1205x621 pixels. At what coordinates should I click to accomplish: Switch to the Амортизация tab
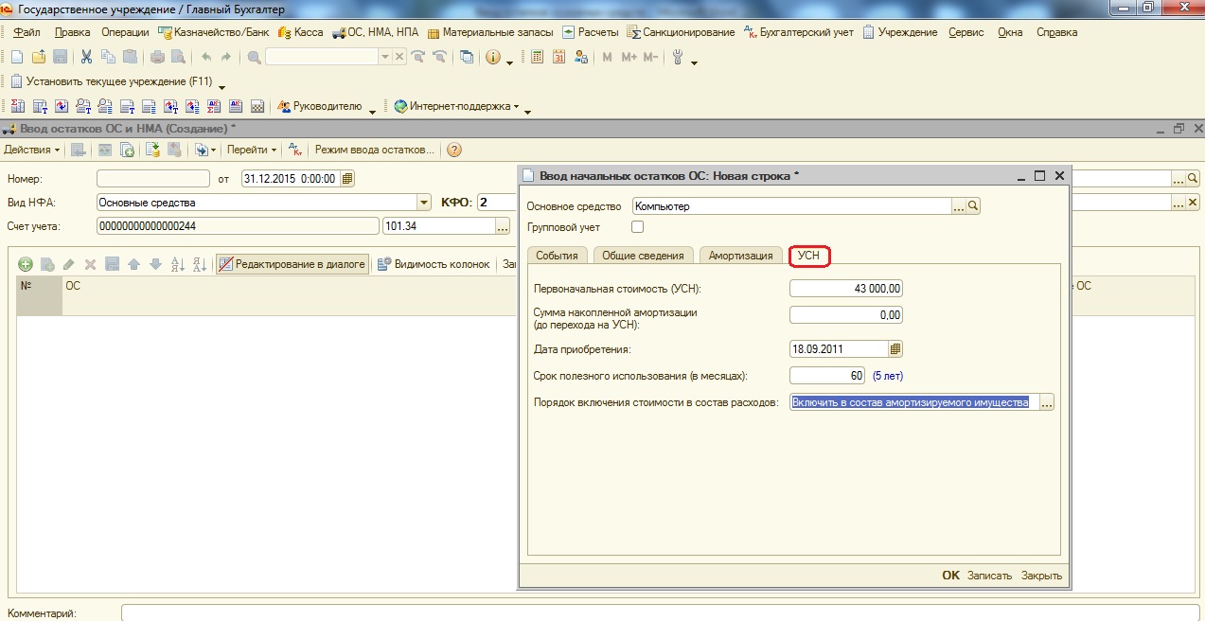coord(740,256)
